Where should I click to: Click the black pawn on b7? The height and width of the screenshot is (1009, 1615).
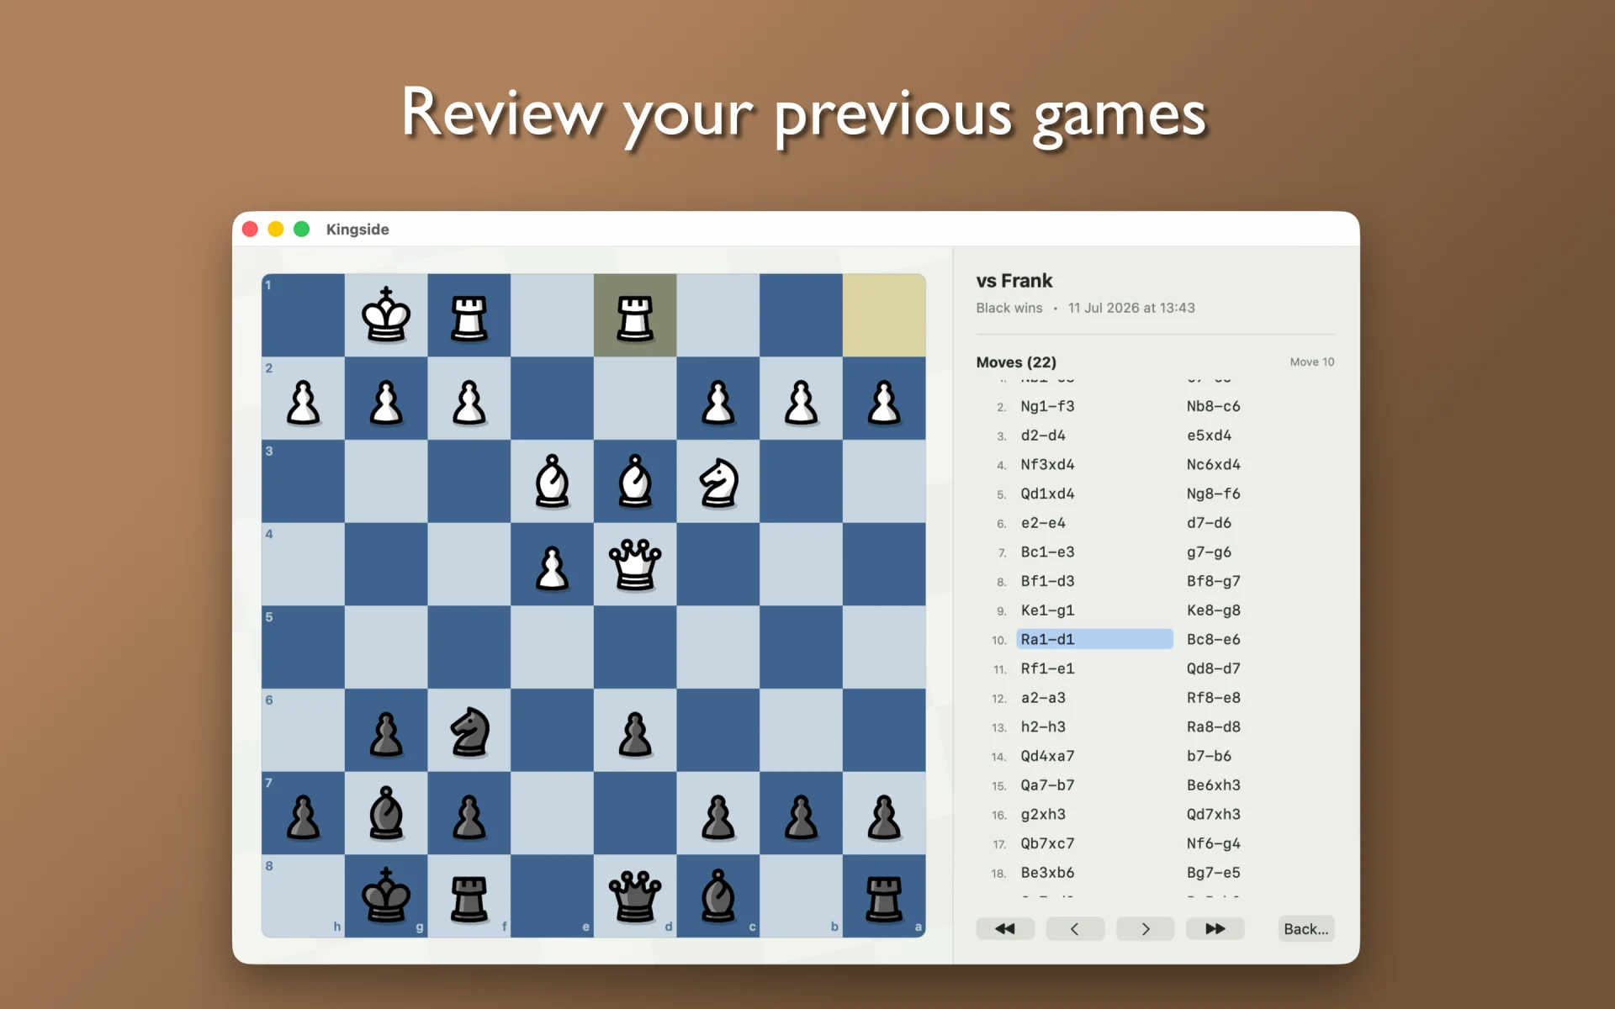801,817
